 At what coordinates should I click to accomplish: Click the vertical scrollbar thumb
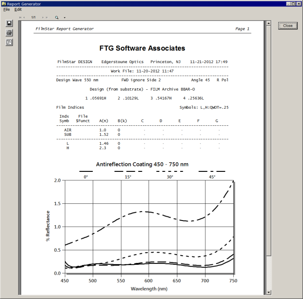pyautogui.click(x=268, y=141)
